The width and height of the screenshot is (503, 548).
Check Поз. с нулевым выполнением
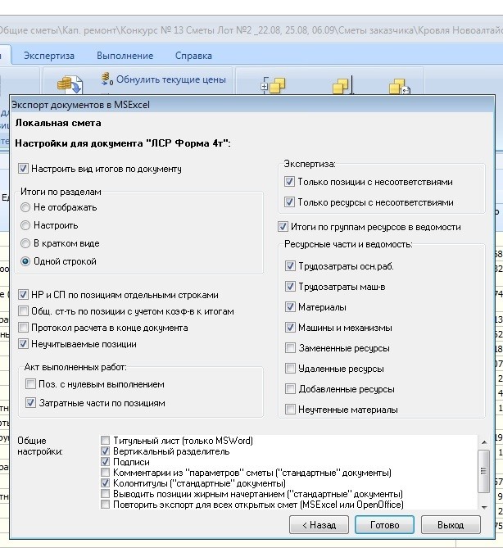(30, 384)
